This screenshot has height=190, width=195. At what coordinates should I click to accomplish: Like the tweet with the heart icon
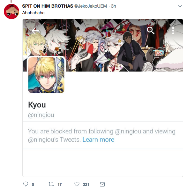77,184
